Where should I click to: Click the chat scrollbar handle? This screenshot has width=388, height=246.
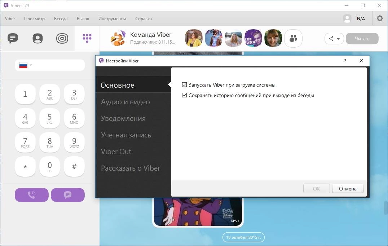pos(386,207)
